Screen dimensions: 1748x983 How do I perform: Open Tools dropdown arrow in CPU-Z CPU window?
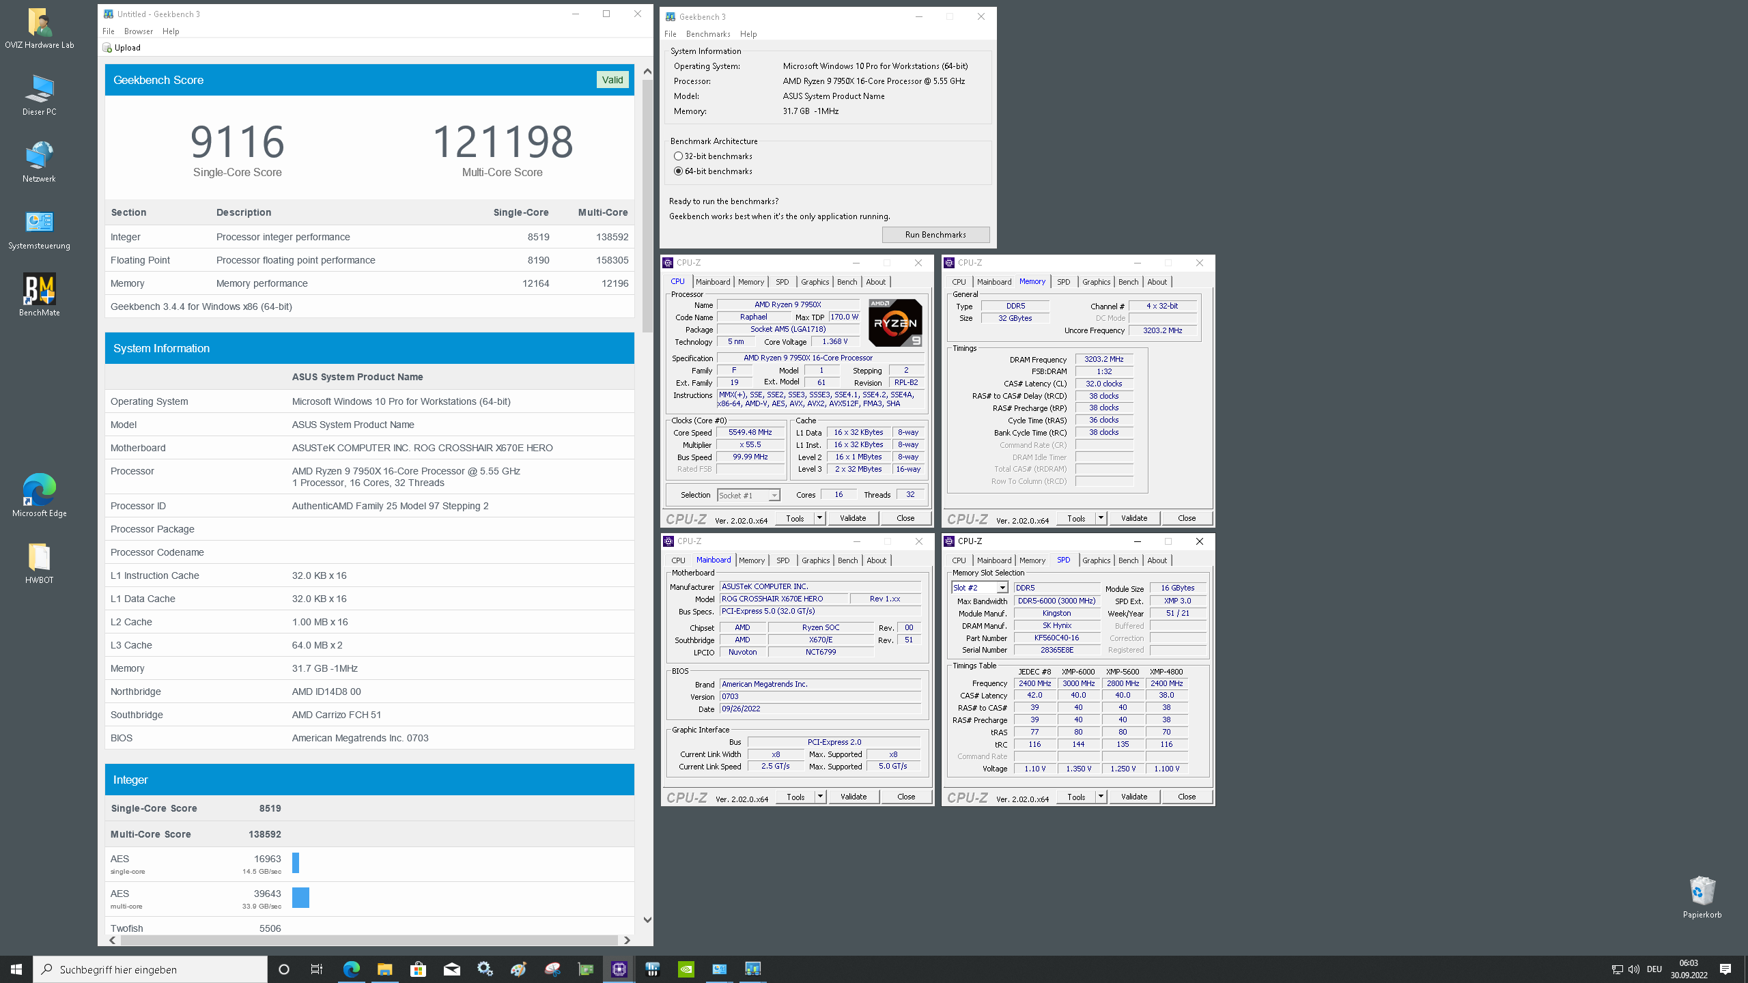click(x=819, y=518)
